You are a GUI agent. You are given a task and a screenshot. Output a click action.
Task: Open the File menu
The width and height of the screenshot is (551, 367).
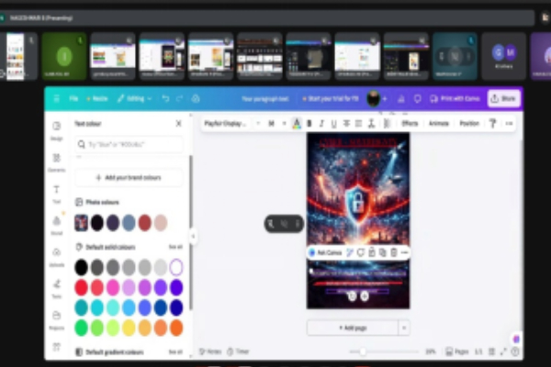click(x=73, y=98)
